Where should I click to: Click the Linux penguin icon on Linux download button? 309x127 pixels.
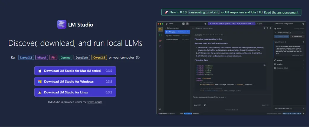tap(40, 92)
